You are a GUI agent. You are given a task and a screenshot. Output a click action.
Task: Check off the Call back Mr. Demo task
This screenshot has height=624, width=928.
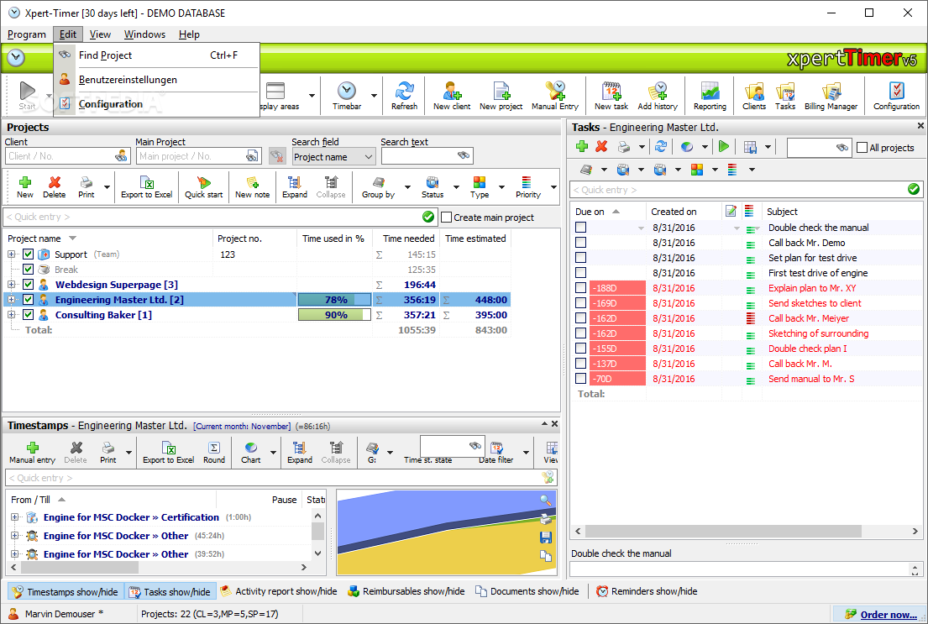[581, 243]
